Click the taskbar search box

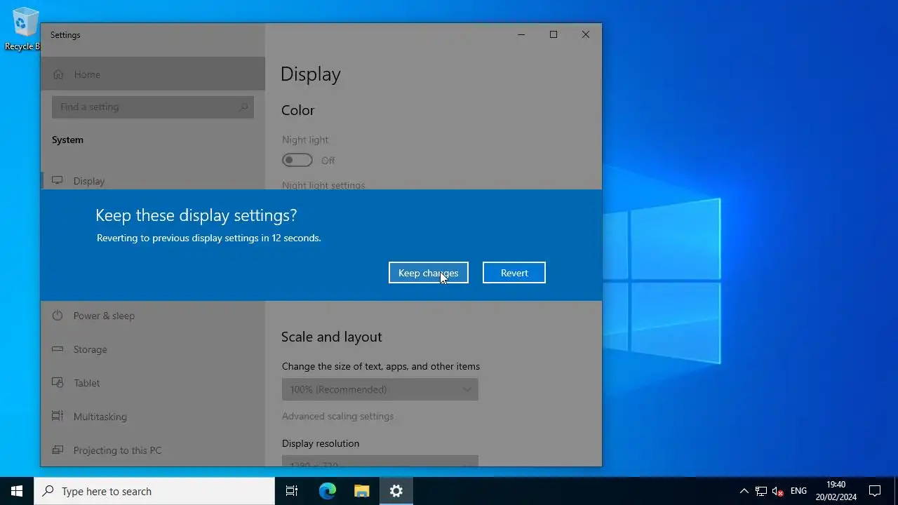coord(154,491)
